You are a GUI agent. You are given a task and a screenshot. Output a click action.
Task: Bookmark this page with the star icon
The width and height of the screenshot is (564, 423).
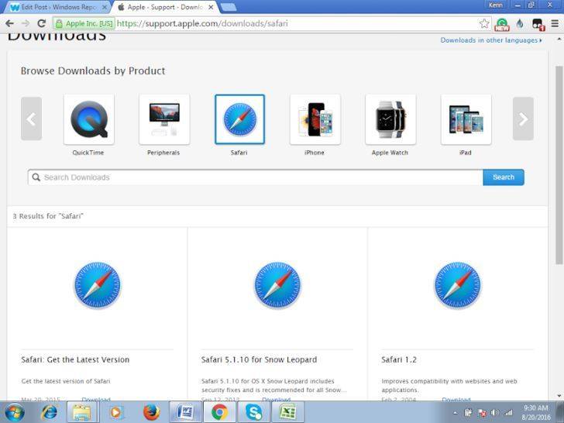pyautogui.click(x=484, y=23)
